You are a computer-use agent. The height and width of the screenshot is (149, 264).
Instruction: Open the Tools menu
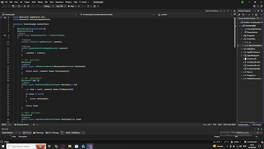tap(52, 2)
